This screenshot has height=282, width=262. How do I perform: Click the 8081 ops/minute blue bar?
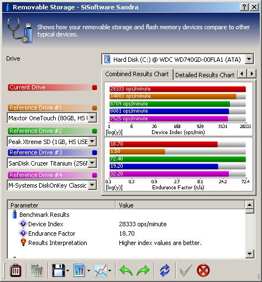[169, 111]
